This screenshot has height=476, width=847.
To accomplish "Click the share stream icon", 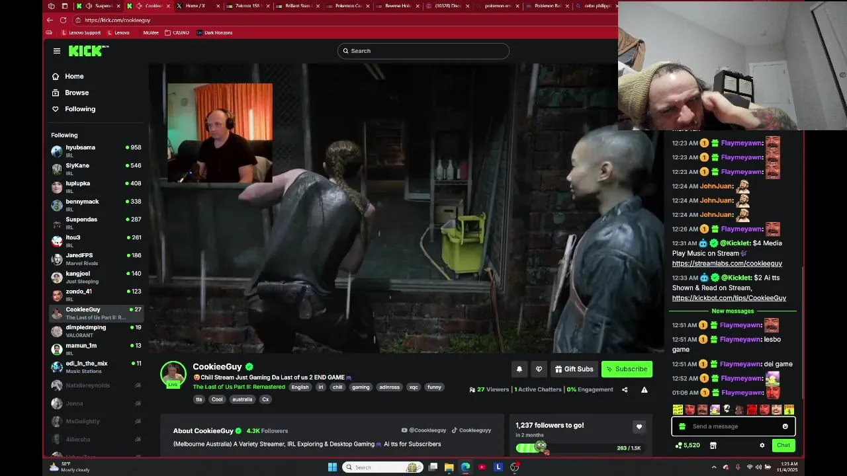I will (x=625, y=389).
